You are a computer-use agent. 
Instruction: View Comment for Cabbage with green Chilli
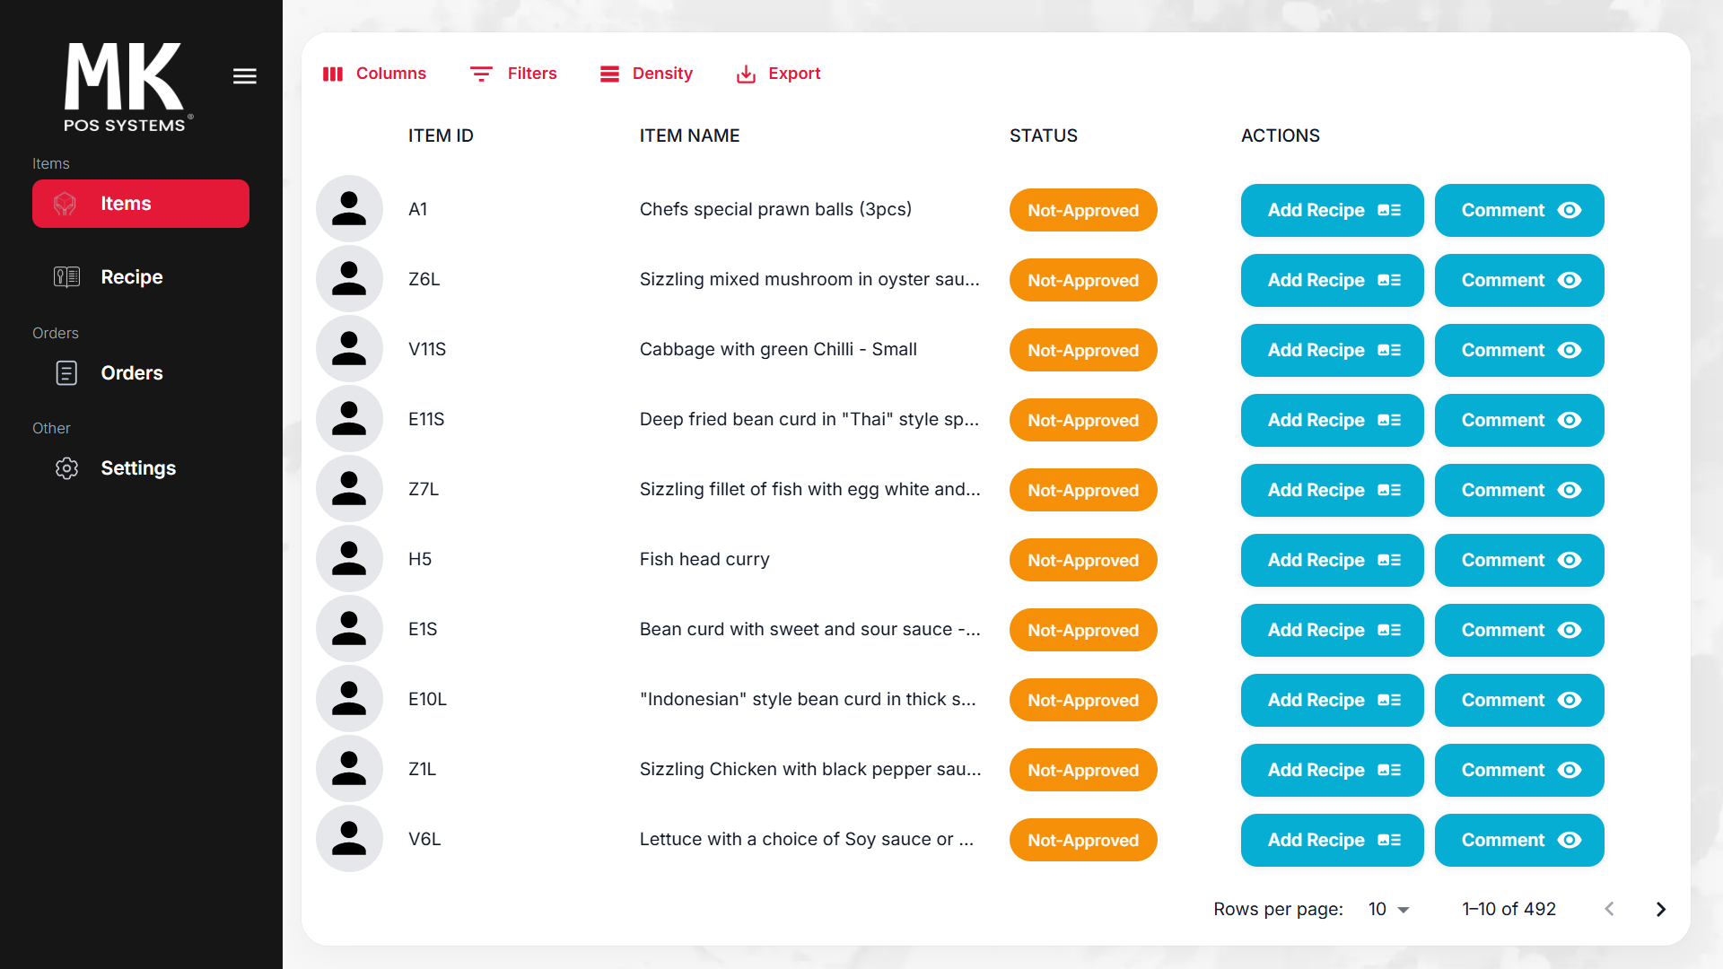click(1518, 350)
